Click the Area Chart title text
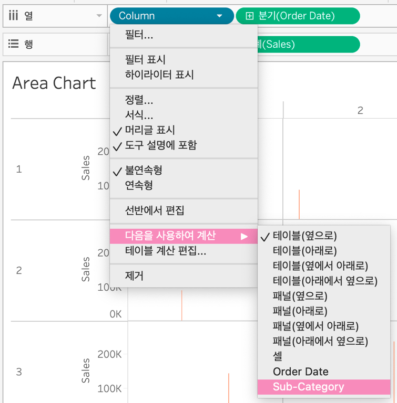 click(x=54, y=83)
